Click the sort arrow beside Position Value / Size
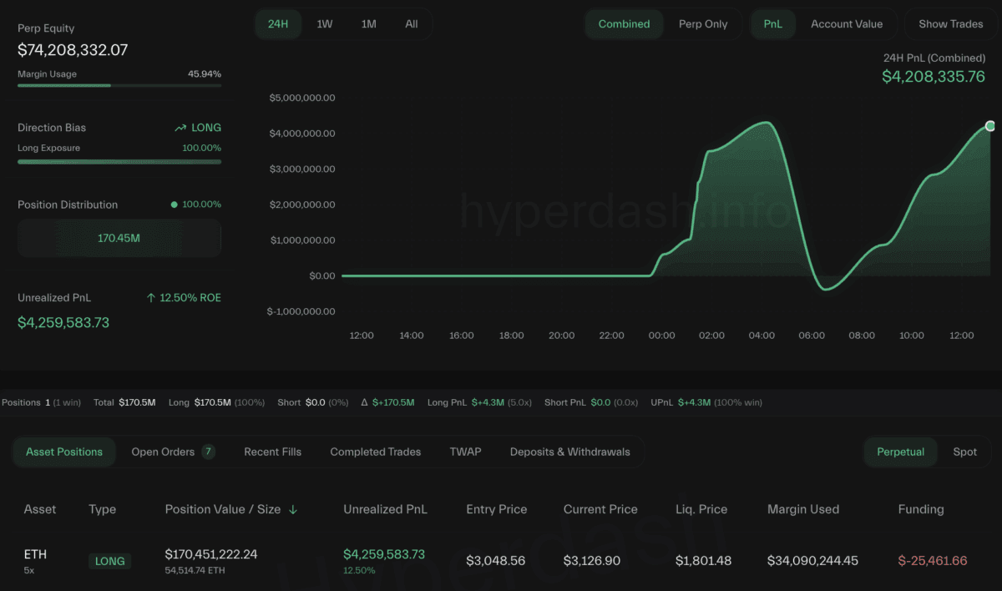The image size is (1002, 591). pos(293,510)
